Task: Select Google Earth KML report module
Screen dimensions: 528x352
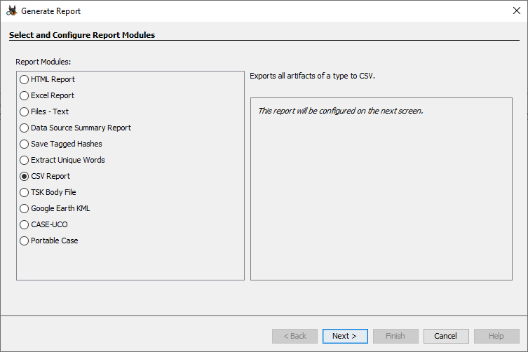Action: (25, 208)
